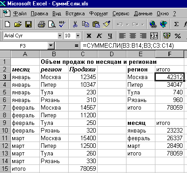Image resolution: width=187 pixels, height=173 pixels.
Task: Select column F header
Action: tap(169, 54)
